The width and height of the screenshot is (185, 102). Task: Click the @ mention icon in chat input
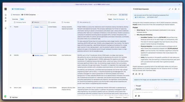[139, 96]
